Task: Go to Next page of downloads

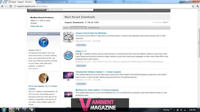Action: (x=166, y=22)
